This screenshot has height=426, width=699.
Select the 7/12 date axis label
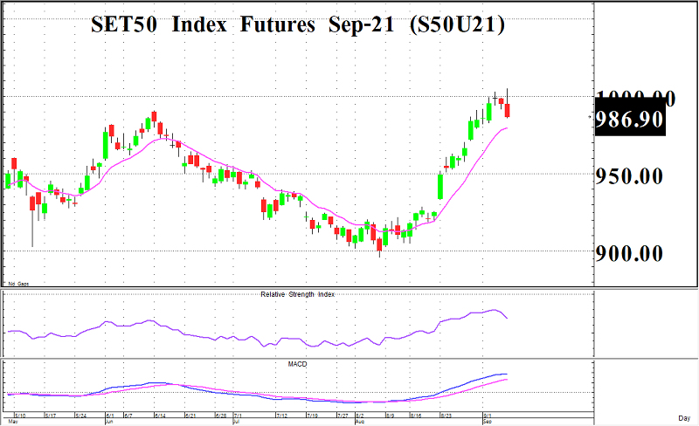coord(281,416)
